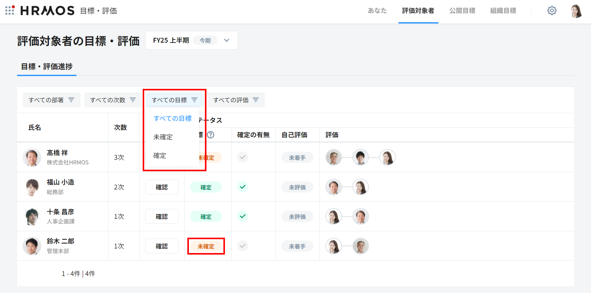Open the app launcher grid icon
The height and width of the screenshot is (293, 591).
(x=10, y=10)
